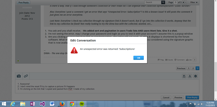This screenshot has height=107, width=217.
Task: Quote this post
Action: pos(169,60)
